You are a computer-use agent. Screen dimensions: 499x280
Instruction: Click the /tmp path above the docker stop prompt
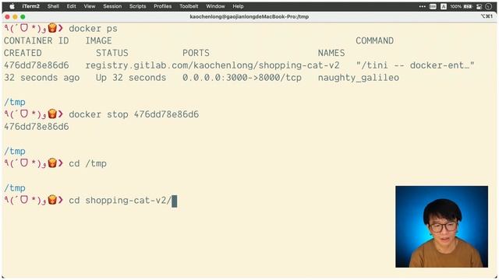coord(15,102)
